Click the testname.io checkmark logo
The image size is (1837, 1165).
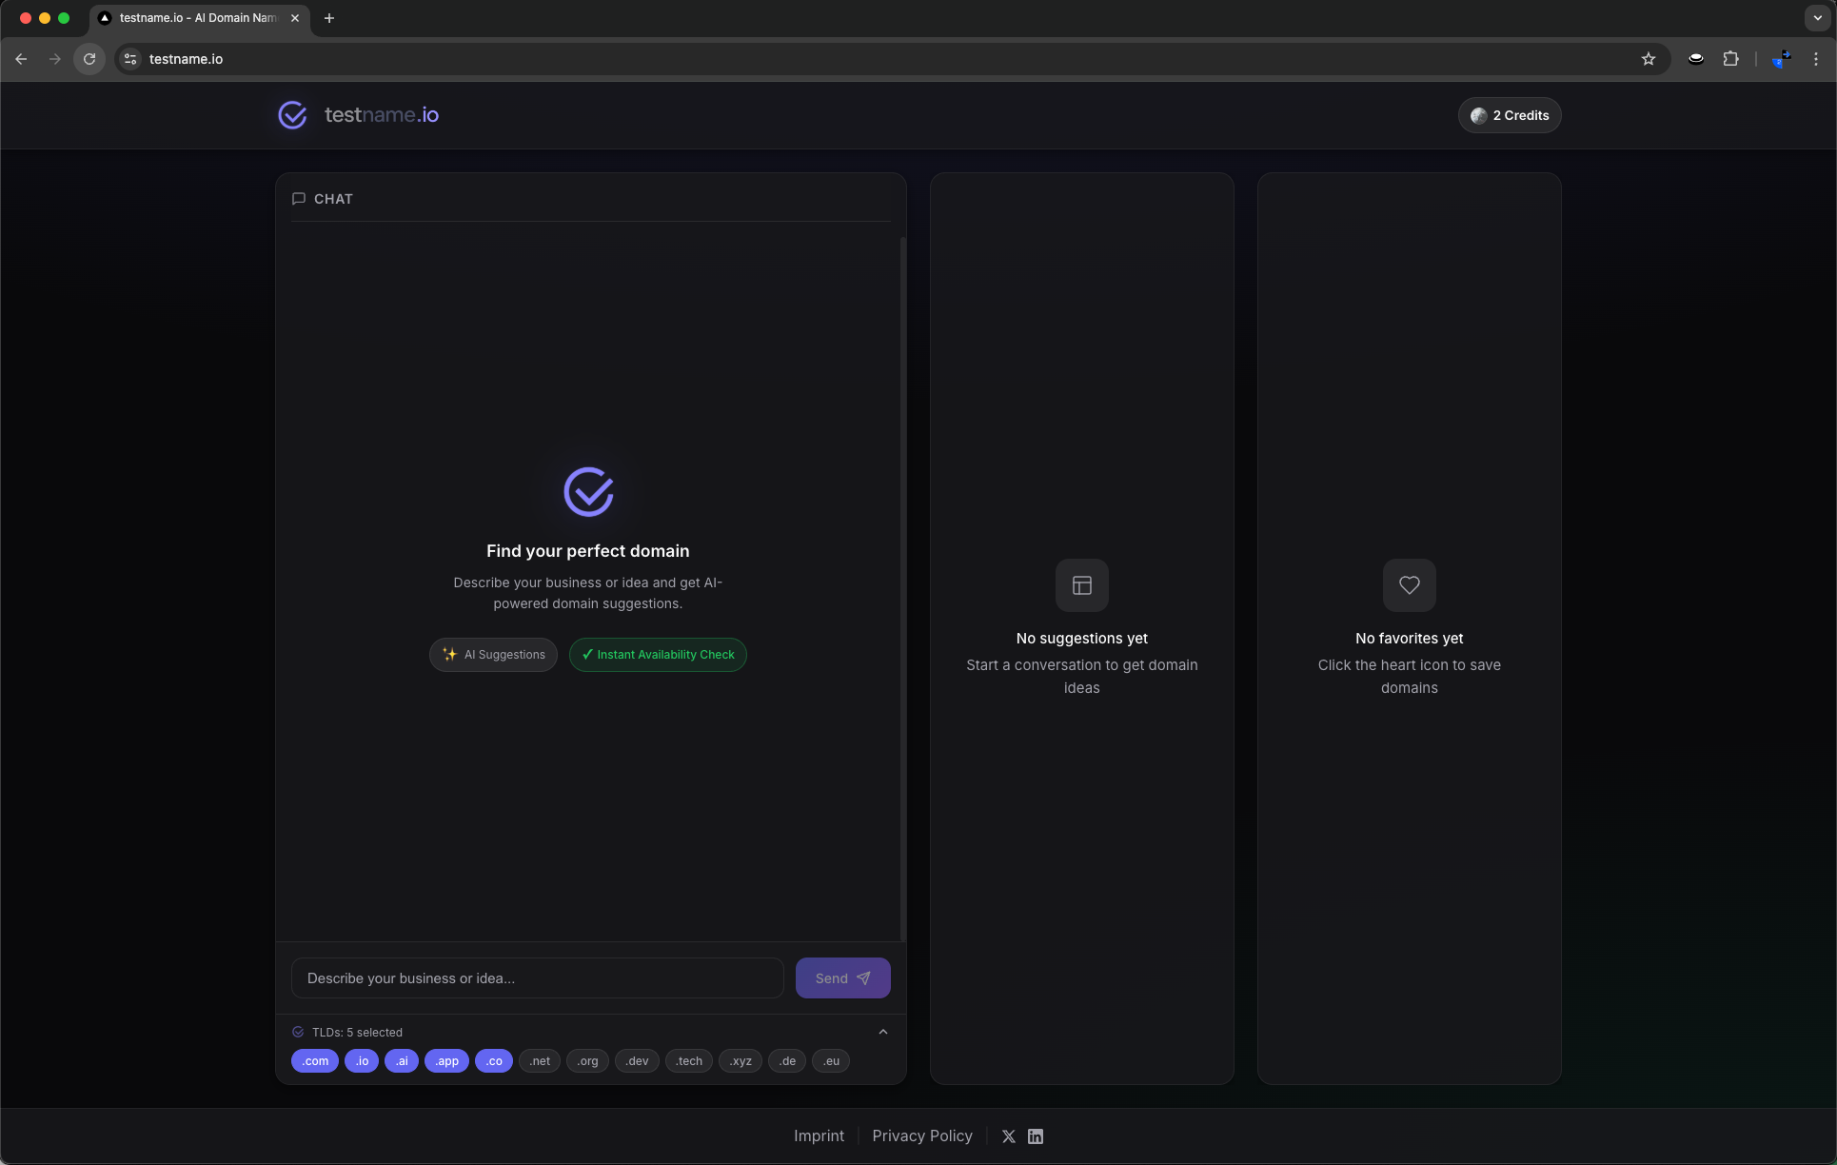click(x=292, y=114)
